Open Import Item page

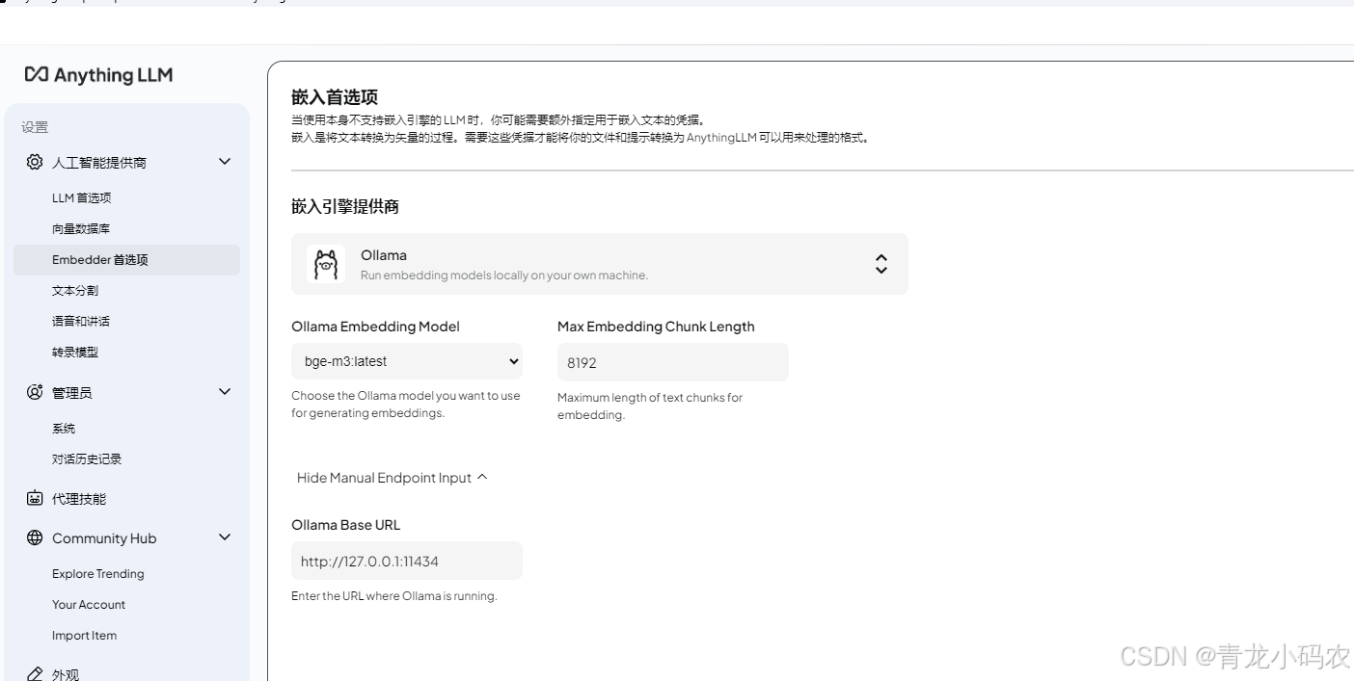coord(84,635)
